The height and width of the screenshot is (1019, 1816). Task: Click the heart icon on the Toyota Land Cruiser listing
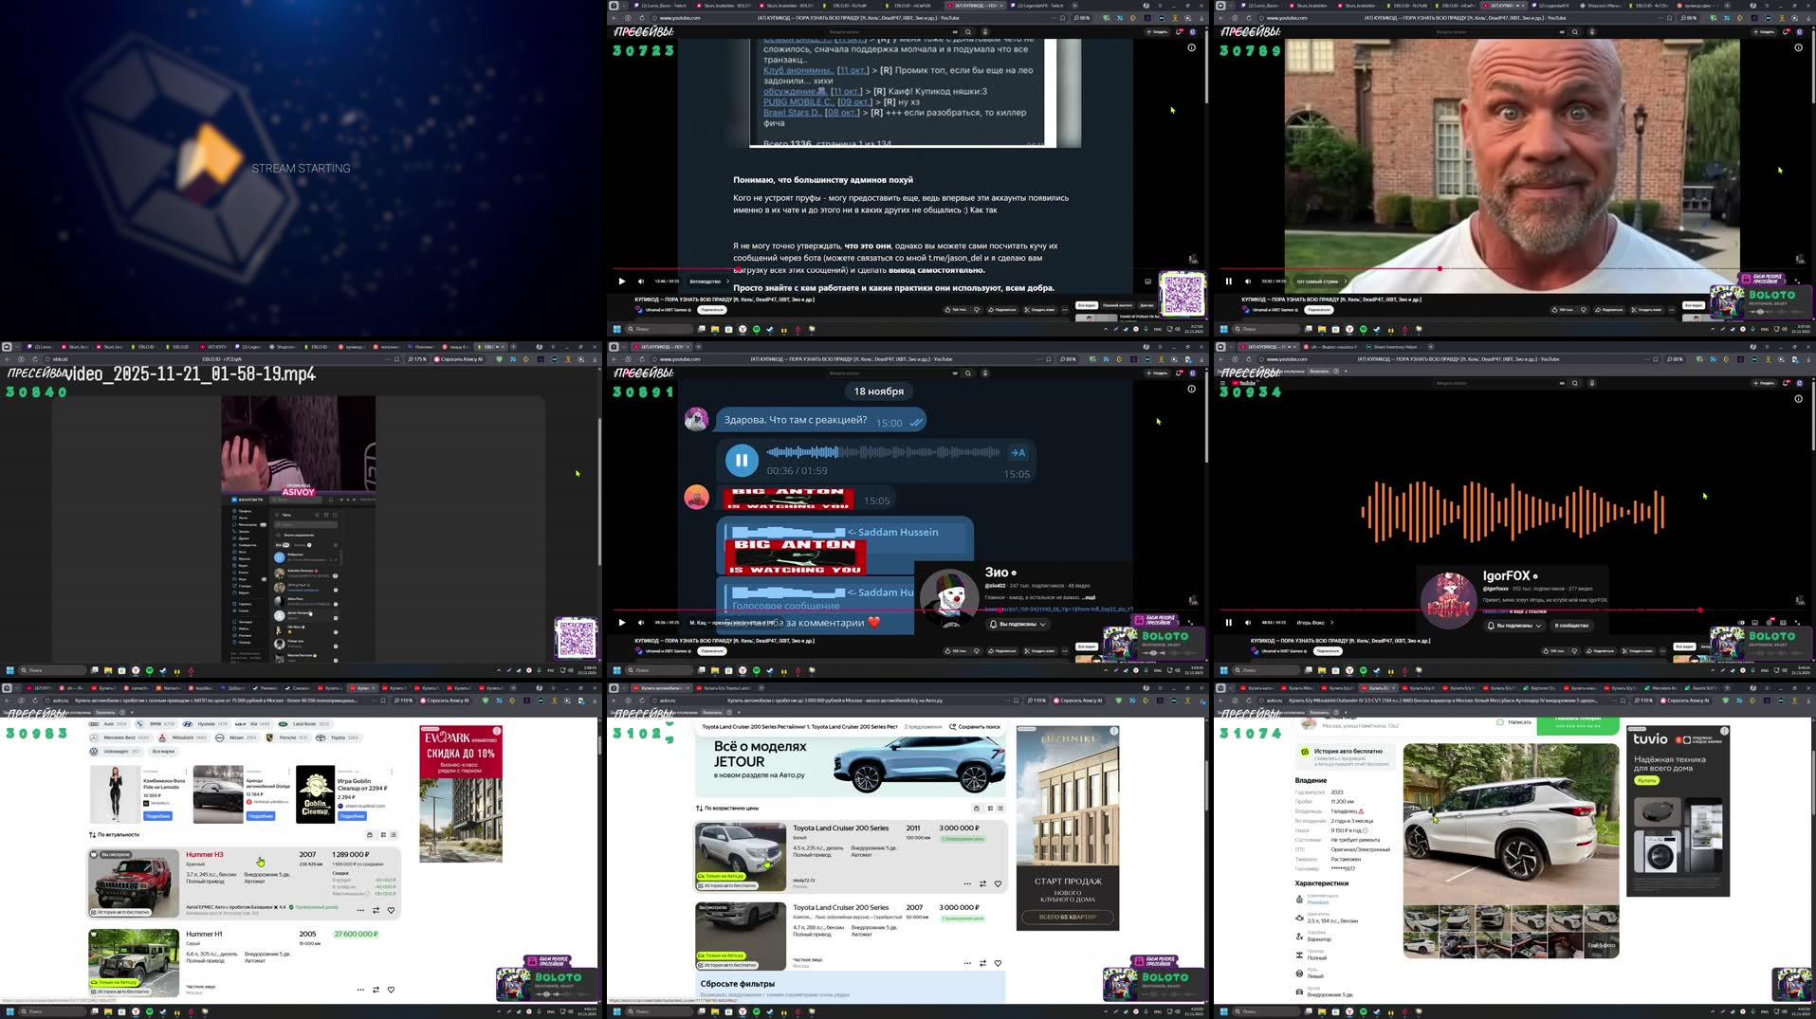click(x=998, y=883)
